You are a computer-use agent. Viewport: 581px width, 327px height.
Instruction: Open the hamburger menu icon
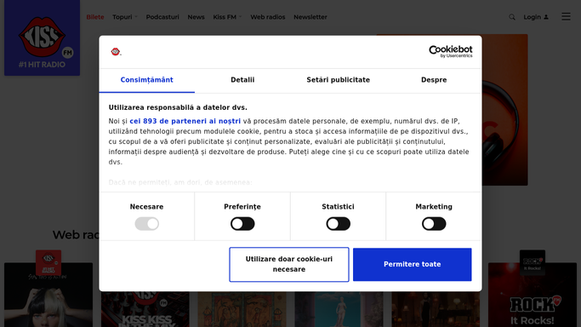coord(566,17)
